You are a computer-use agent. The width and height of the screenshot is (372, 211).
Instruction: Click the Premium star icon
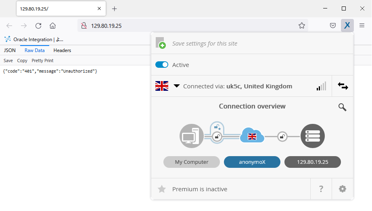pyautogui.click(x=161, y=189)
